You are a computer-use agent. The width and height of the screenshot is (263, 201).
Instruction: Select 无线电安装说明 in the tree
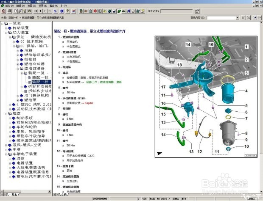(x=31, y=168)
